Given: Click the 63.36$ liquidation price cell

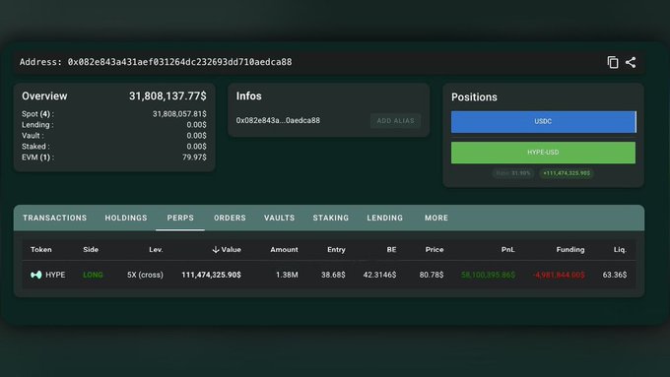Looking at the screenshot, I should [615, 275].
